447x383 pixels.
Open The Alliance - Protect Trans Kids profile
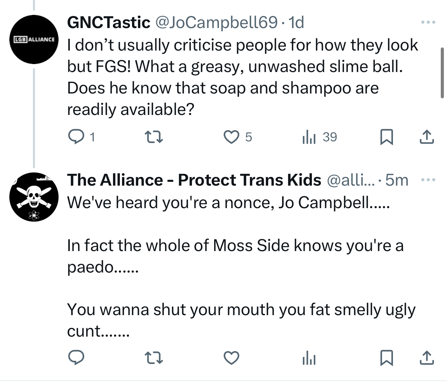(x=194, y=180)
